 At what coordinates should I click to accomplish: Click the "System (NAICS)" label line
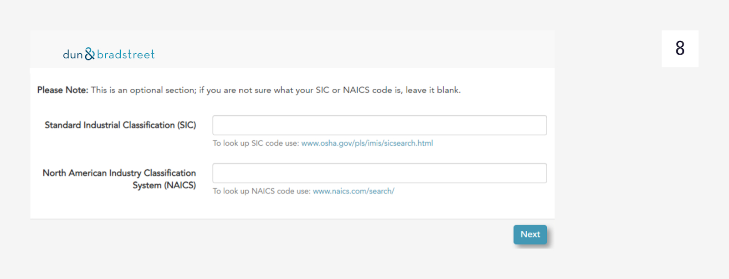point(164,185)
